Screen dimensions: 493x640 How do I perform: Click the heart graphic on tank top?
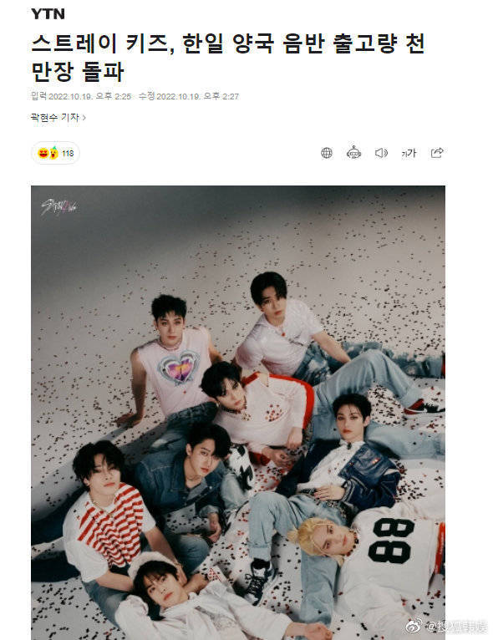pos(178,367)
